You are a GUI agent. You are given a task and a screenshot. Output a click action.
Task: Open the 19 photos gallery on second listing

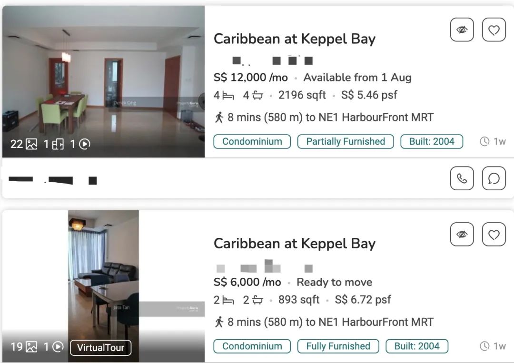(24, 347)
